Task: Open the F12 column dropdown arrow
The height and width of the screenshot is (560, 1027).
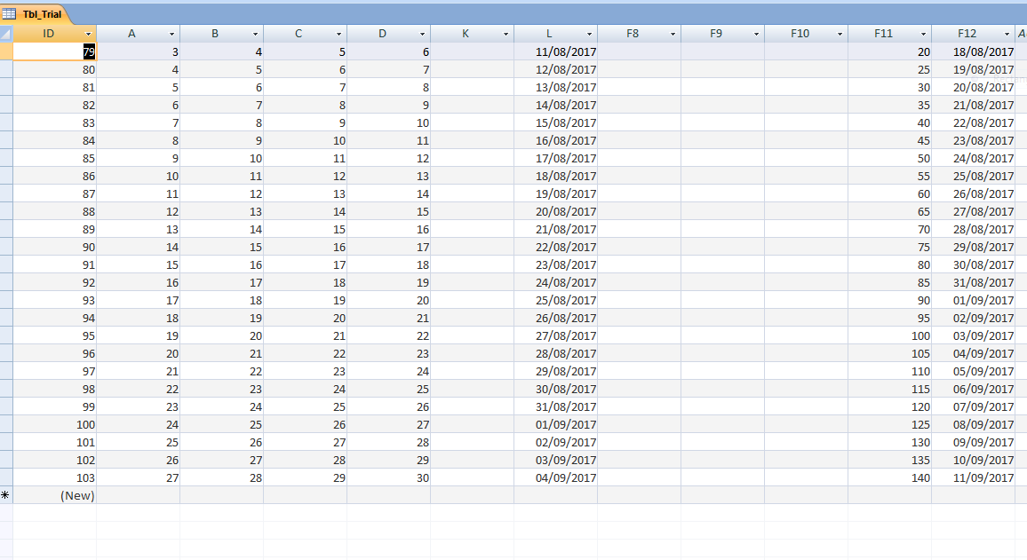Action: (x=1007, y=34)
